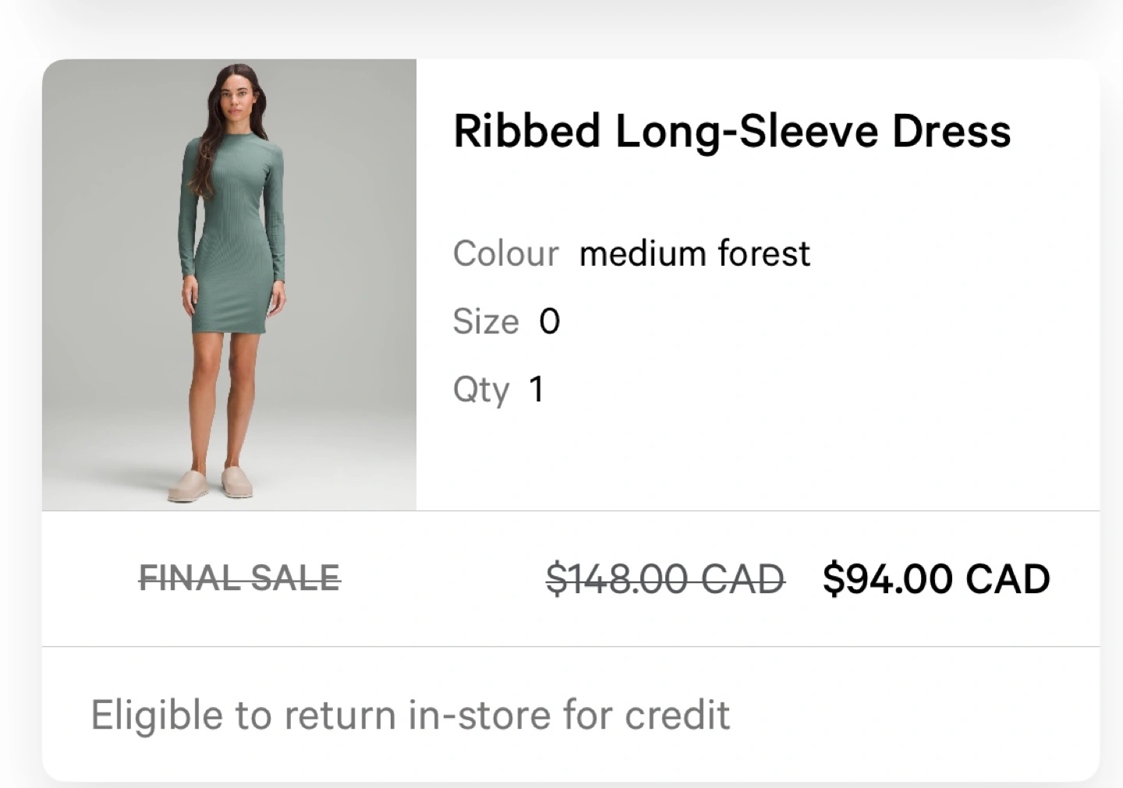1123x788 pixels.
Task: Select the Colour label
Action: click(x=505, y=254)
